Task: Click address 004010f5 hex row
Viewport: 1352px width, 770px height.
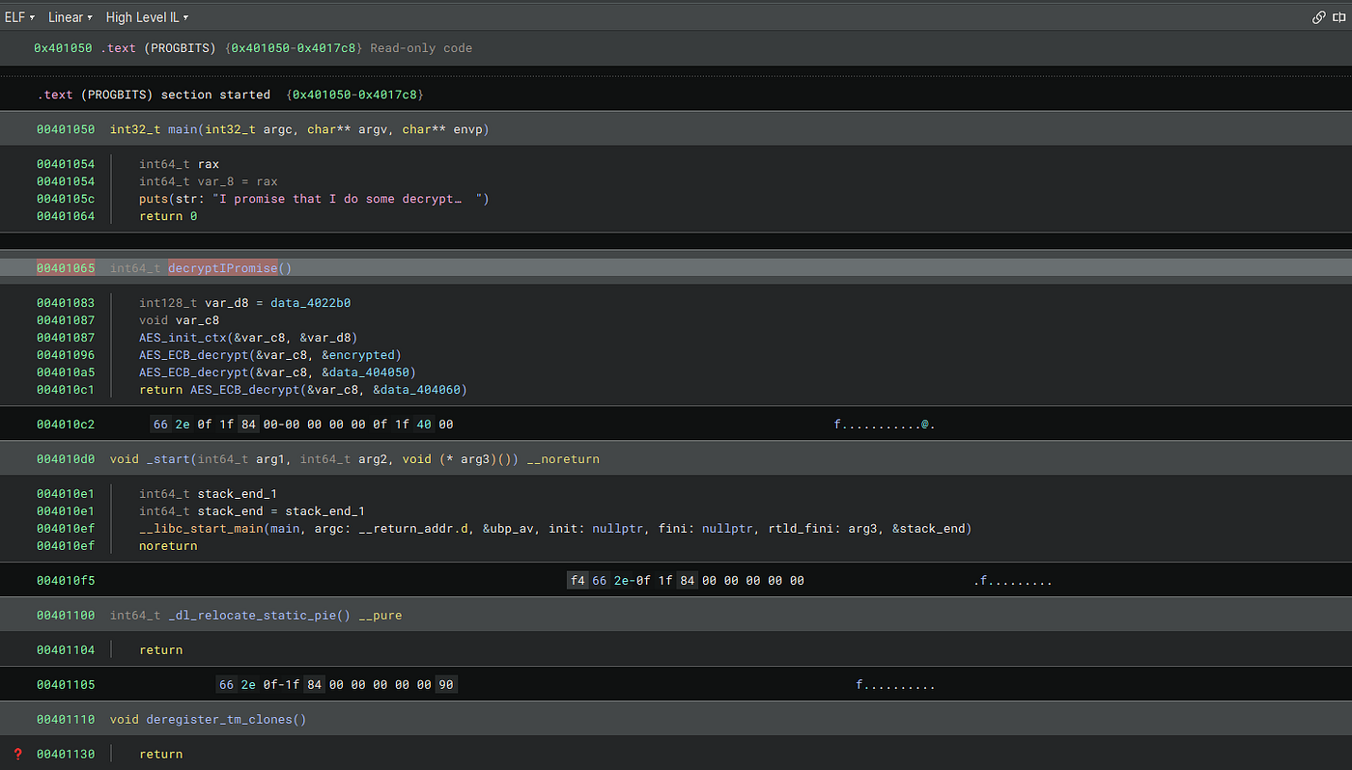Action: [x=66, y=581]
